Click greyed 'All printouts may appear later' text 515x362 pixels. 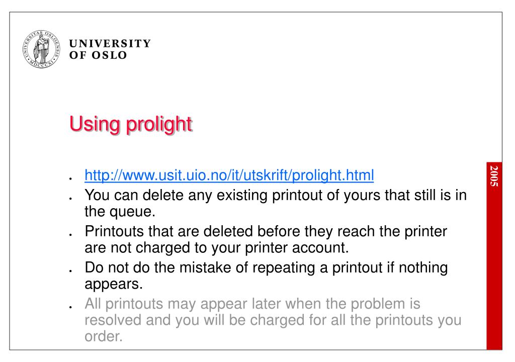click(x=273, y=320)
